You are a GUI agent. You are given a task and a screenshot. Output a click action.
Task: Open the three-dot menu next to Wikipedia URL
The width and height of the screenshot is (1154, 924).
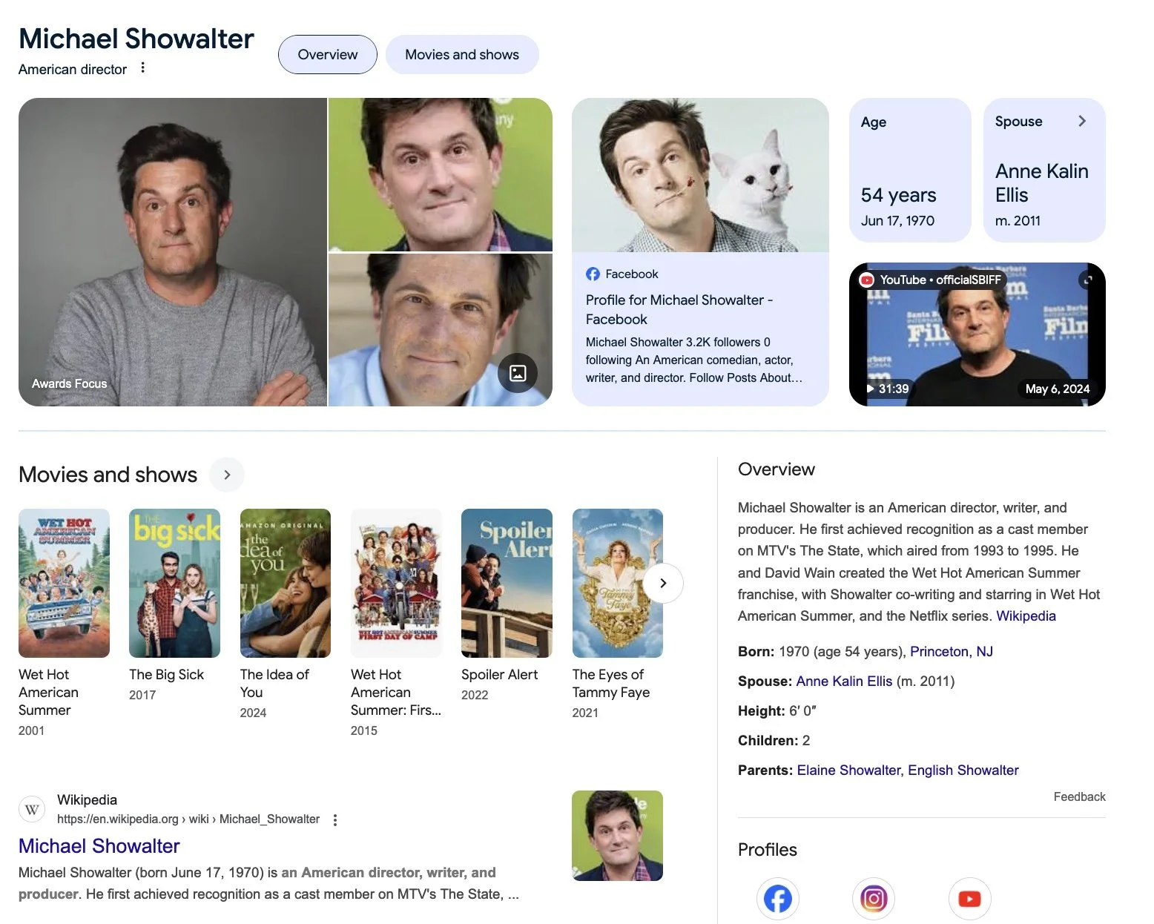pyautogui.click(x=335, y=819)
